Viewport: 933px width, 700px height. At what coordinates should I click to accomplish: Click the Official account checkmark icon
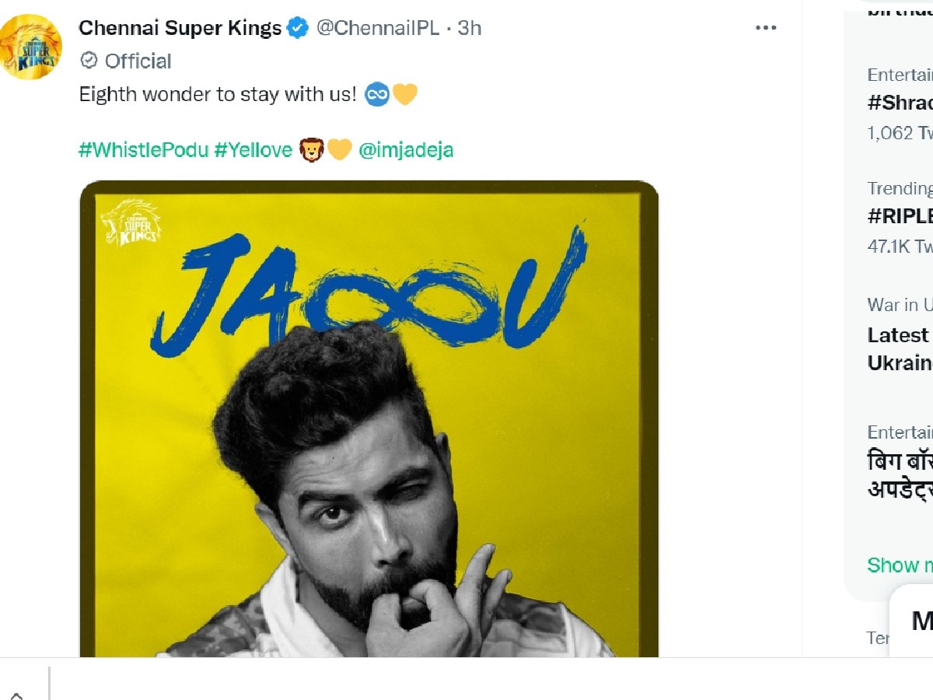pyautogui.click(x=90, y=61)
